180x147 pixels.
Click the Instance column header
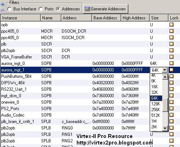(21, 18)
